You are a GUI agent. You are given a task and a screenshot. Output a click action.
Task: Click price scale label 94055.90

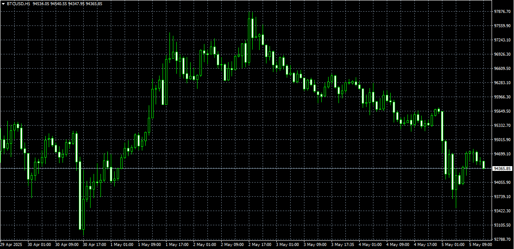click(x=502, y=183)
